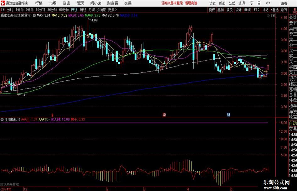Click the MA20: 3.65 indicator label
The width and height of the screenshot is (297, 191).
coord(76,15)
